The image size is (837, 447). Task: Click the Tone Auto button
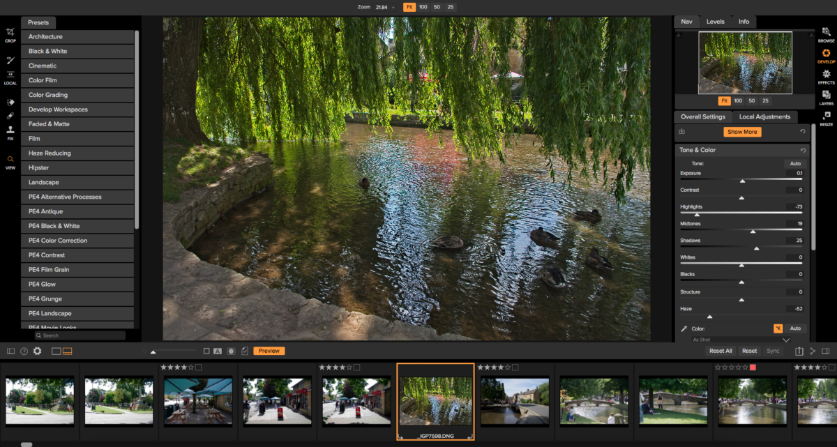click(x=795, y=163)
